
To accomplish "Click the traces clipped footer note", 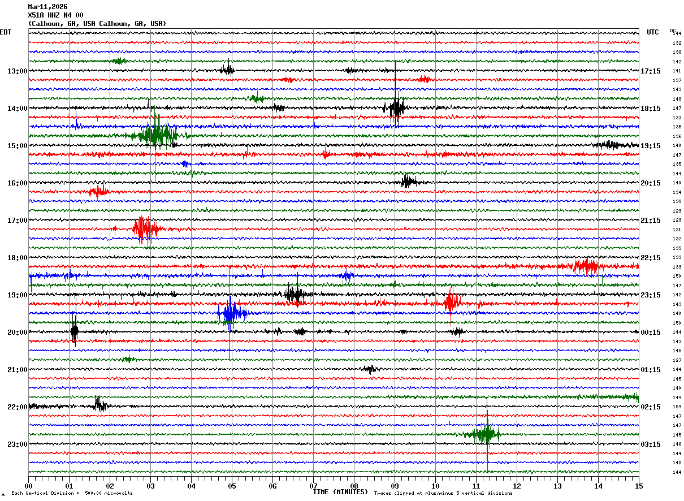I will [443, 494].
